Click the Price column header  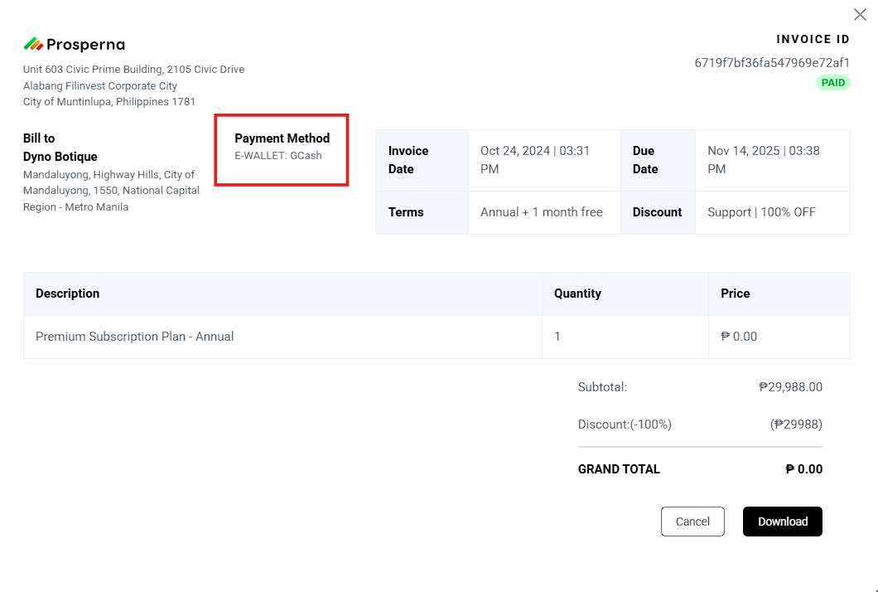pos(736,294)
